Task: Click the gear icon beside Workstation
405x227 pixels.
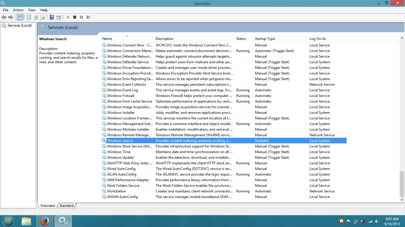Action: click(104, 191)
